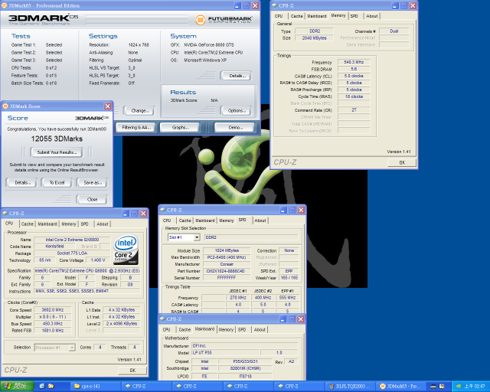The image size is (490, 392).
Task: Click Change settings button in 3DMark05
Action: (x=139, y=111)
